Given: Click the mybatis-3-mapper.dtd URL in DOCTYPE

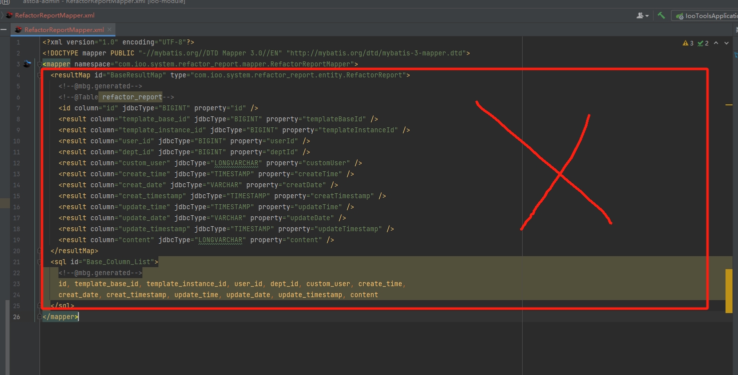Looking at the screenshot, I should (x=376, y=53).
